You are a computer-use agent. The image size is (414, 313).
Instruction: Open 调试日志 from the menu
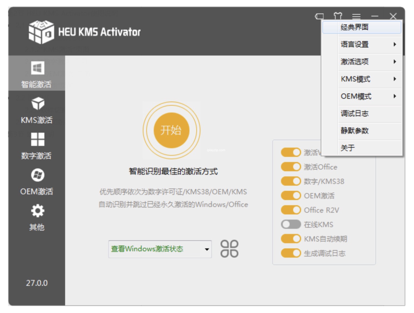362,113
